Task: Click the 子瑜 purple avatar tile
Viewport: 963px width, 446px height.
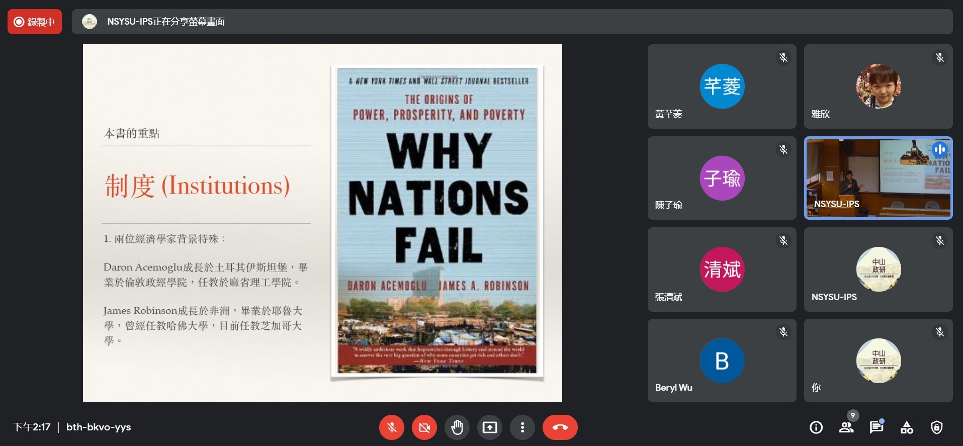Action: point(722,178)
